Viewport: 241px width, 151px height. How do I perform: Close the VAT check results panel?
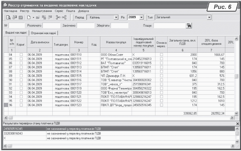tap(238, 124)
